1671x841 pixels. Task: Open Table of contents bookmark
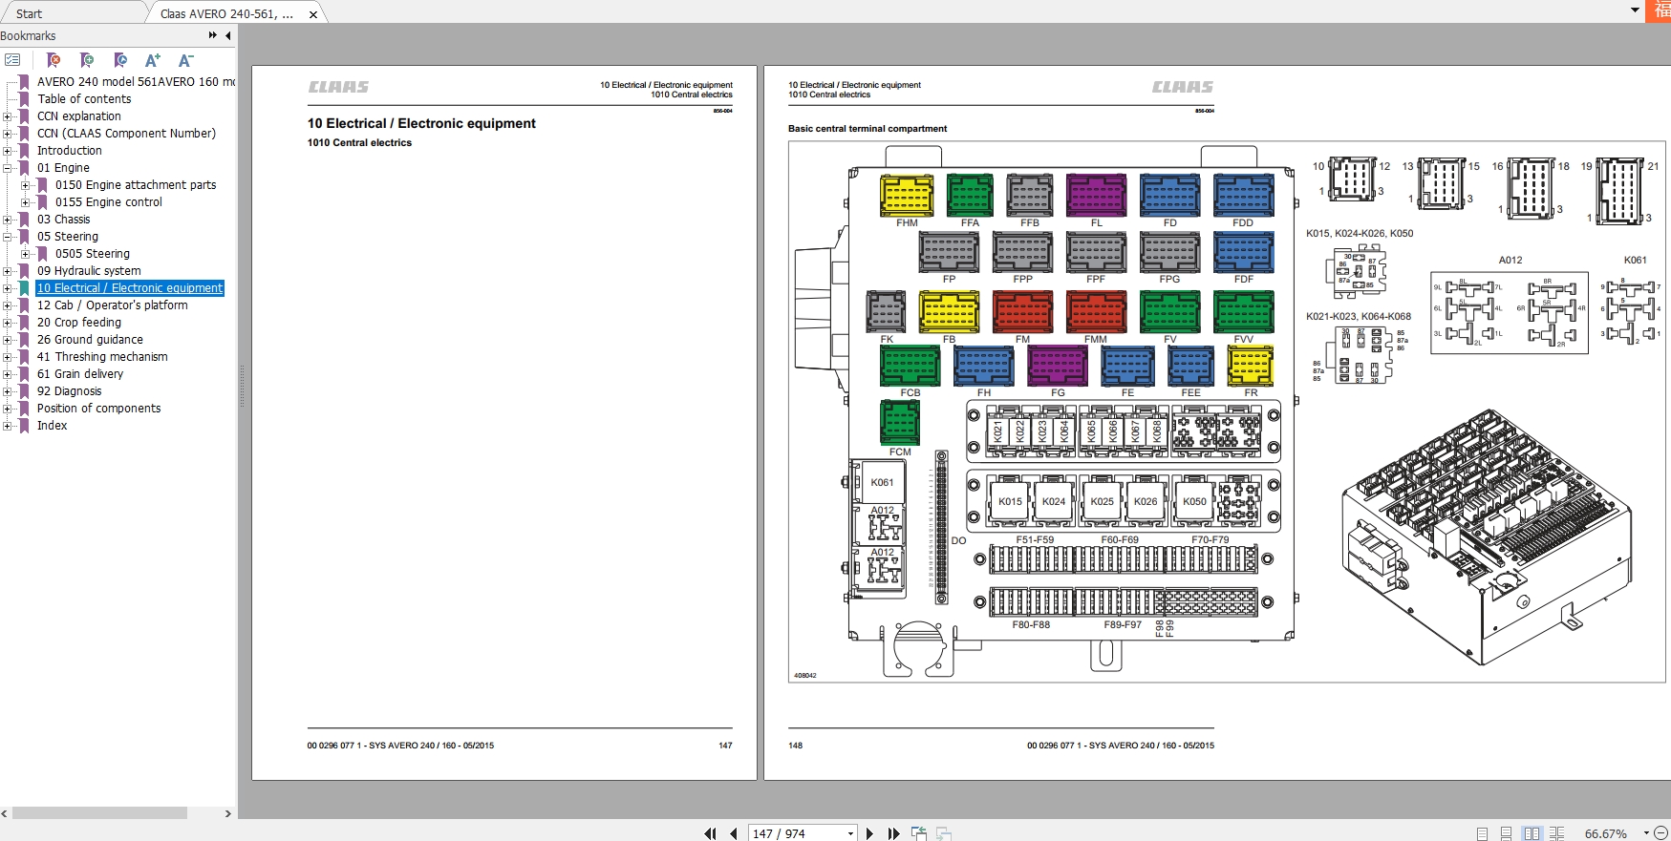click(x=84, y=99)
